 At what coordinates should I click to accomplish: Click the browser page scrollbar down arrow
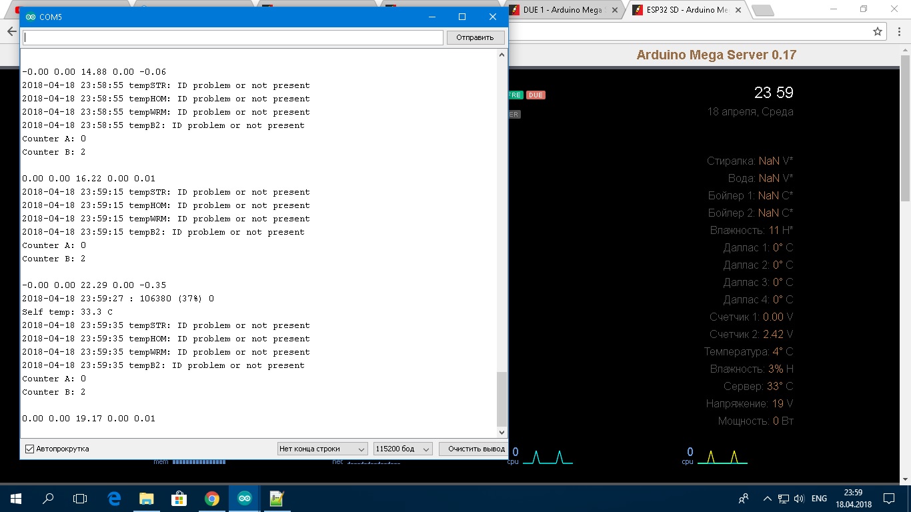click(x=905, y=479)
